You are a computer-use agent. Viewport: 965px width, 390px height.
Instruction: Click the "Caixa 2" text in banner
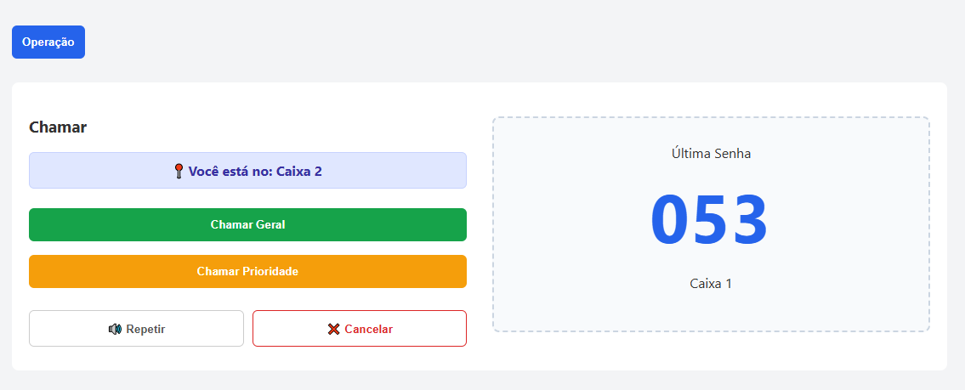coord(299,171)
